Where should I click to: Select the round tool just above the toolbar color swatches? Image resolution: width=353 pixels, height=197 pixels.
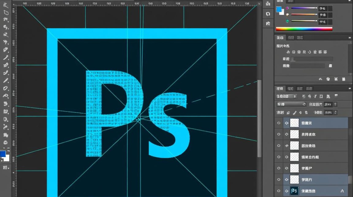coord(6,143)
